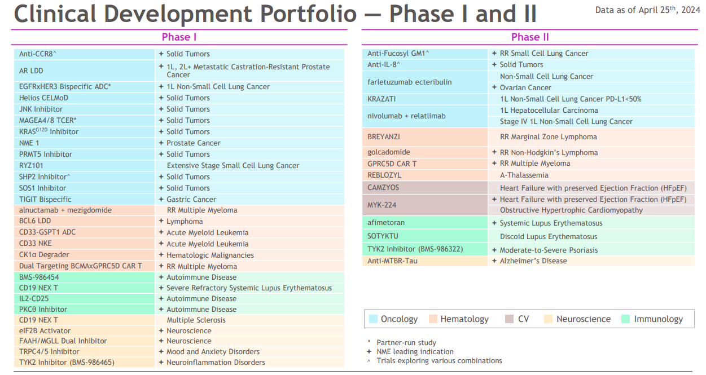Viewport: 706px width, 375px height.
Task: Select 'TYK2 Inhibitor (BMS-986465)' entry
Action: (x=67, y=363)
